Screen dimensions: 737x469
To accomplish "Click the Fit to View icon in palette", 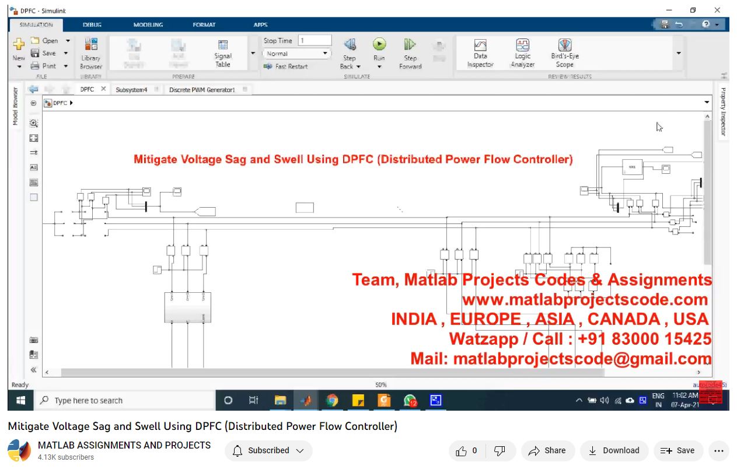I will click(x=34, y=138).
